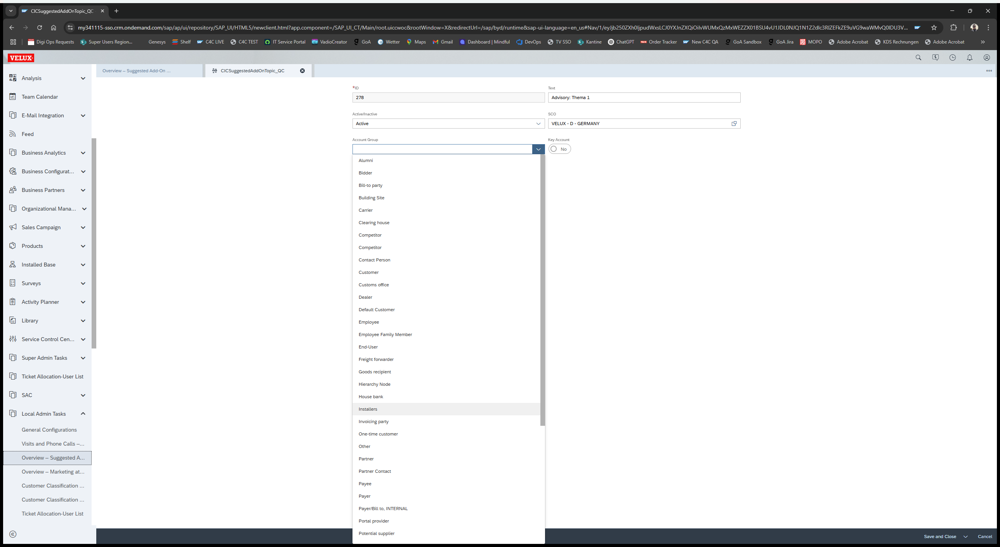This screenshot has height=547, width=1000.
Task: Collapse the sidebar with the double-arrow icon
Action: pyautogui.click(x=13, y=534)
